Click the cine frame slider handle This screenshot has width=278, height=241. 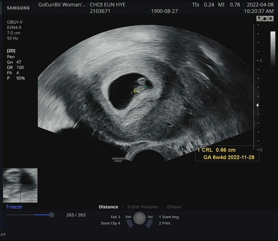(x=51, y=215)
